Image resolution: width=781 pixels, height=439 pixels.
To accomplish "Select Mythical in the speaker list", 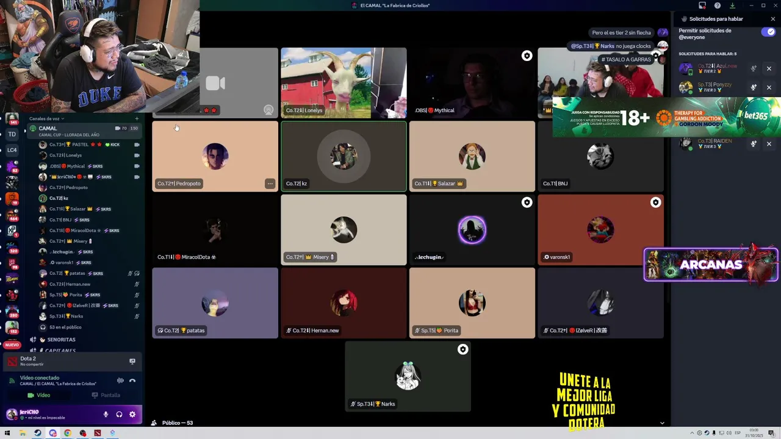I will pyautogui.click(x=88, y=166).
